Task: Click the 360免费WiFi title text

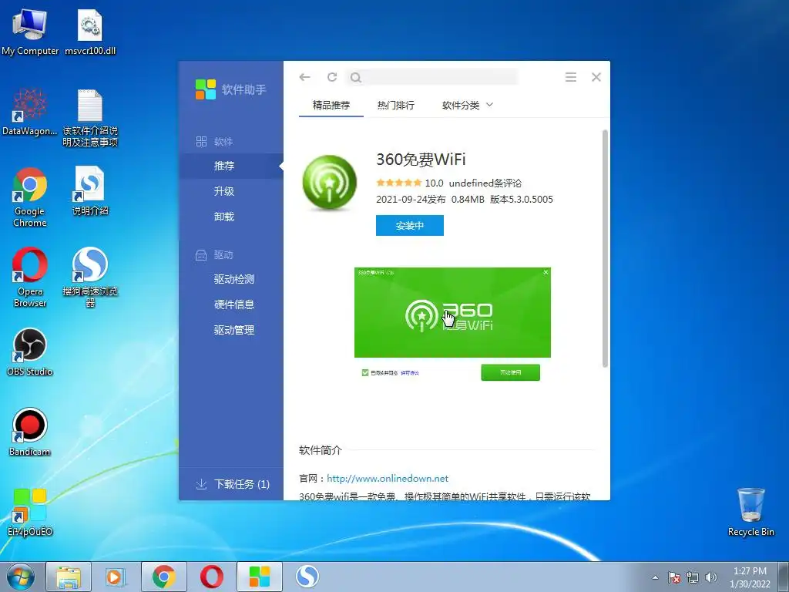Action: (x=421, y=160)
